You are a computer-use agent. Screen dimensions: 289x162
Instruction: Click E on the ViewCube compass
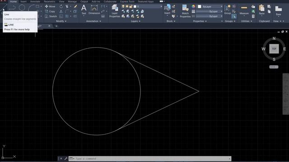click(x=284, y=49)
